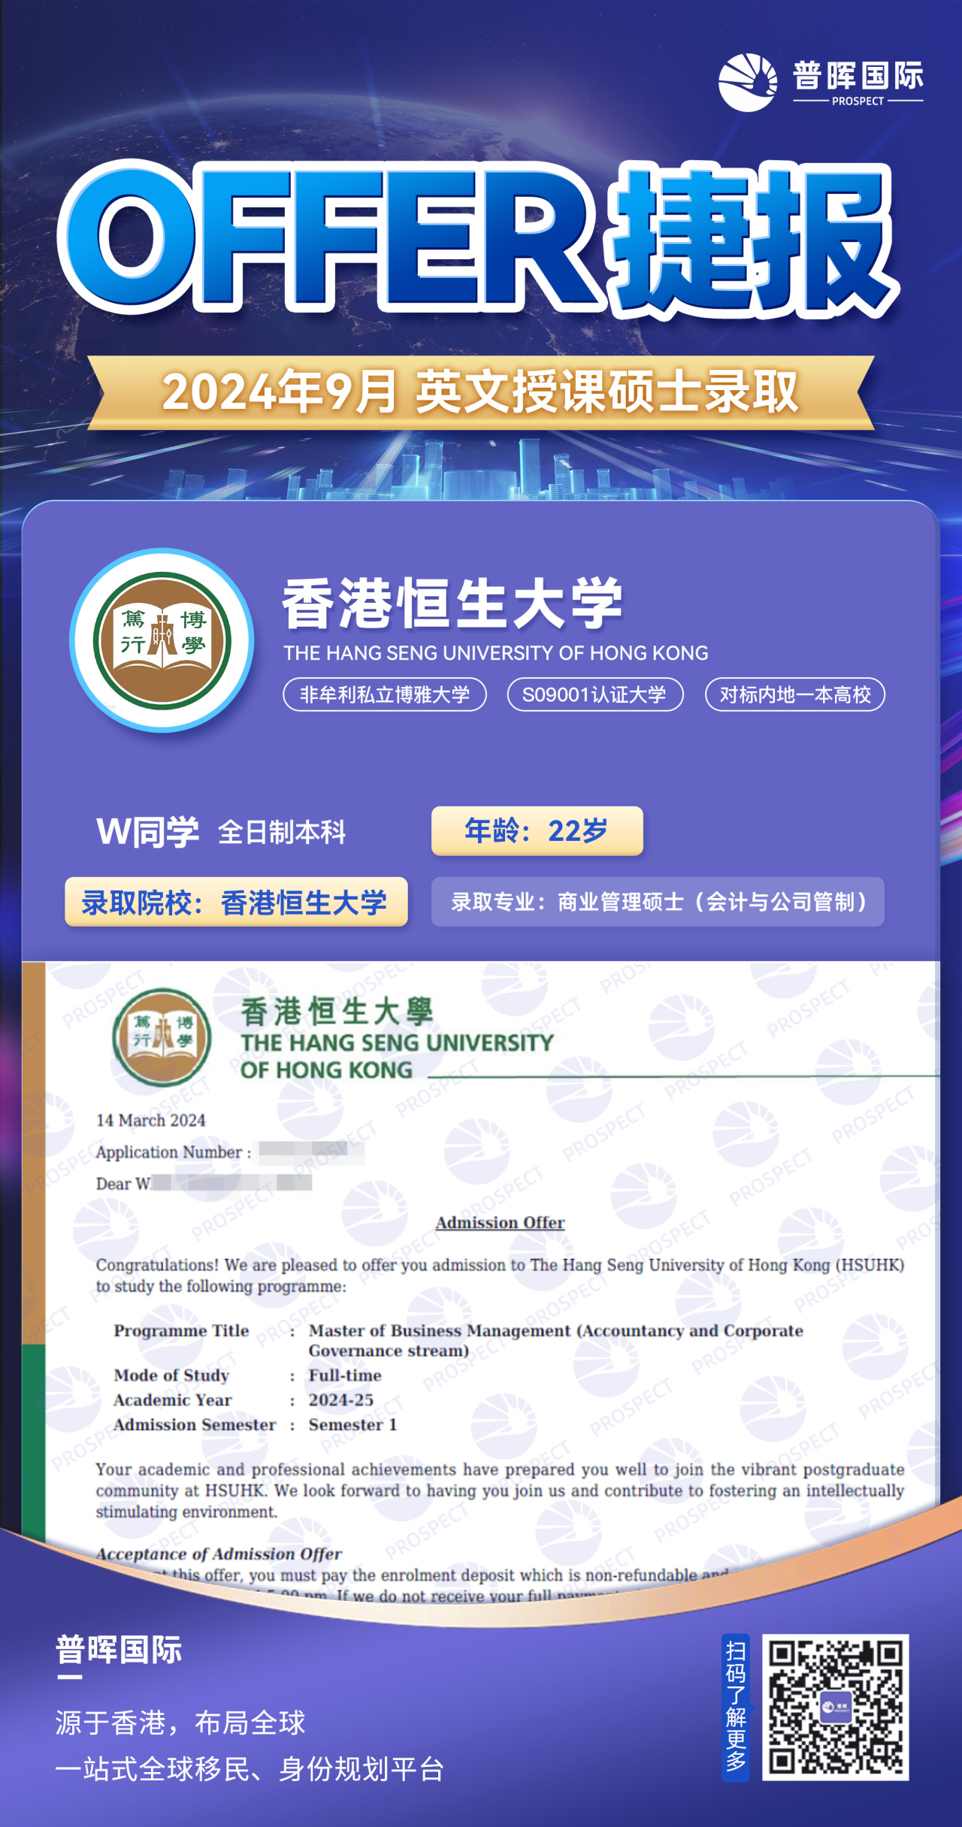This screenshot has width=962, height=1827.
Task: Click the 2024年9月 英文授课硕士录取 banner
Action: 481,392
